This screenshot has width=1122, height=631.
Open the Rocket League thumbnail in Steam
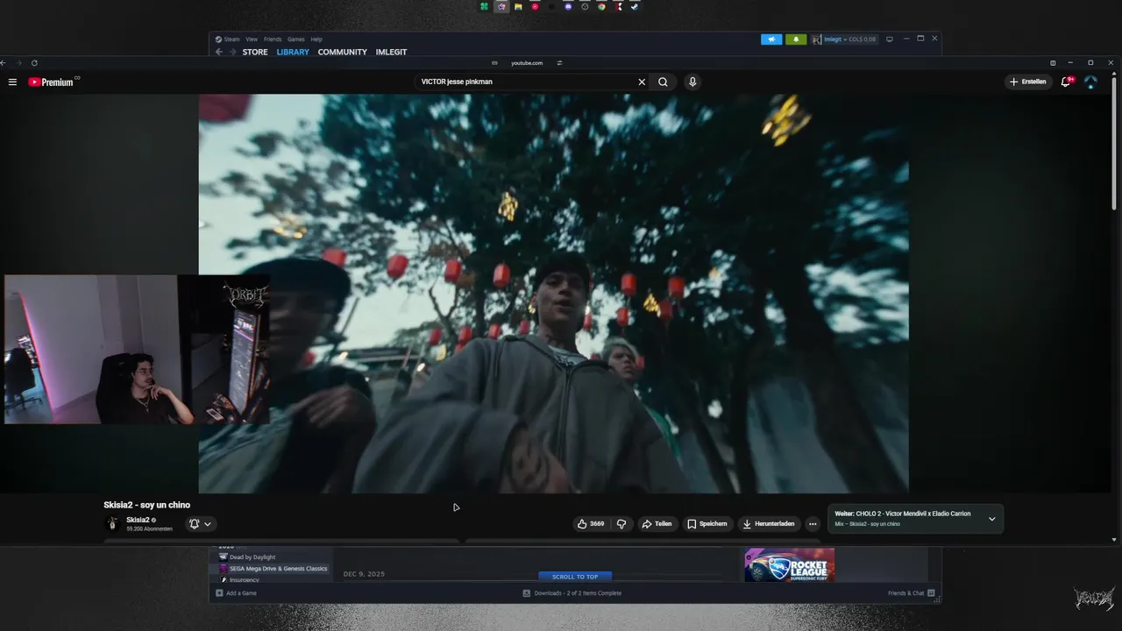coord(789,565)
